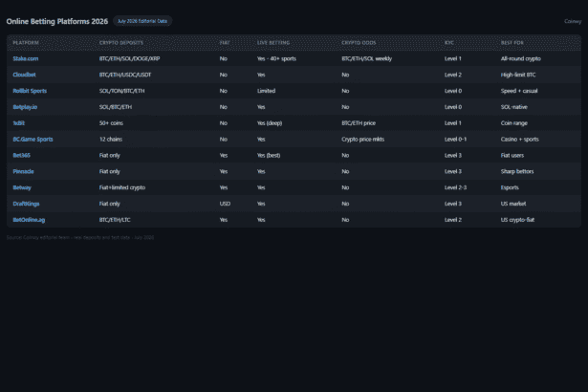Viewport: 588px width, 392px height.
Task: Click the CRYPTO ODDS column header
Action: [x=359, y=43]
